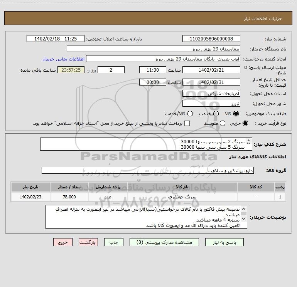Click the announcement date field 1402/02/18 - 11:25

pyautogui.click(x=56, y=39)
